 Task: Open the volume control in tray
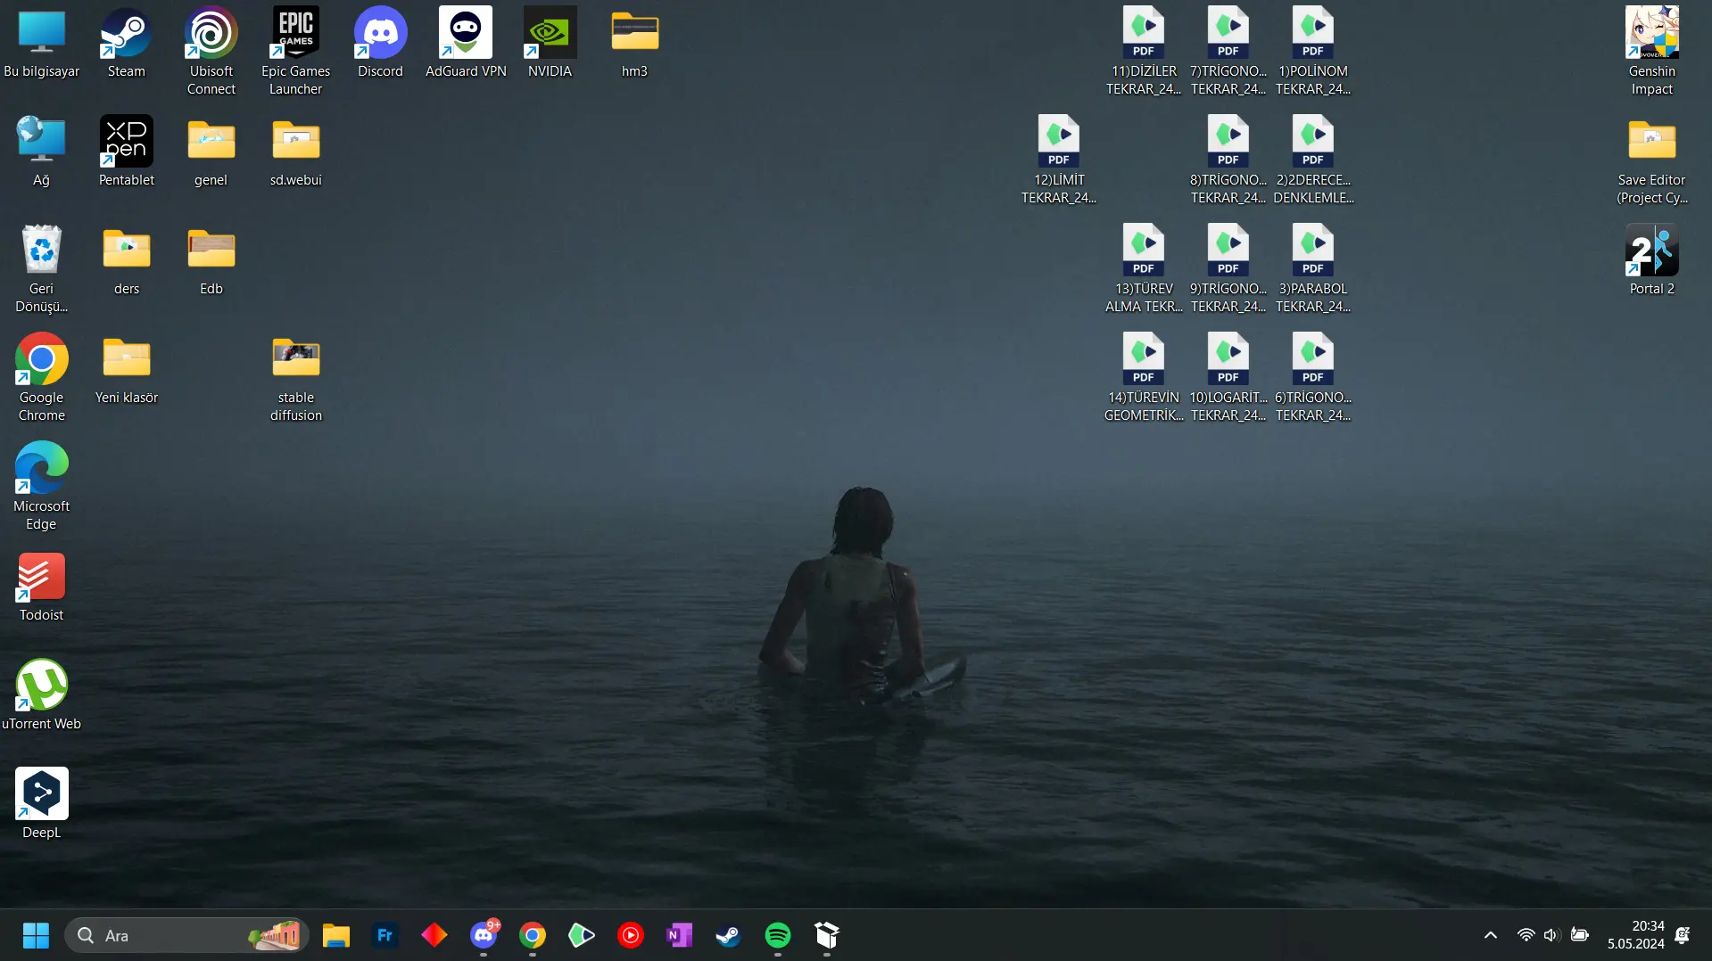1551,935
